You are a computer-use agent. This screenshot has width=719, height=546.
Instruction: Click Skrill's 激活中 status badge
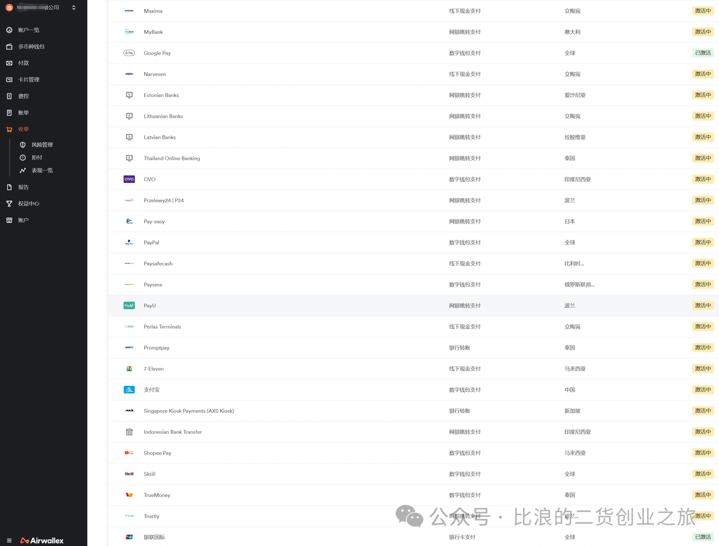click(x=703, y=474)
